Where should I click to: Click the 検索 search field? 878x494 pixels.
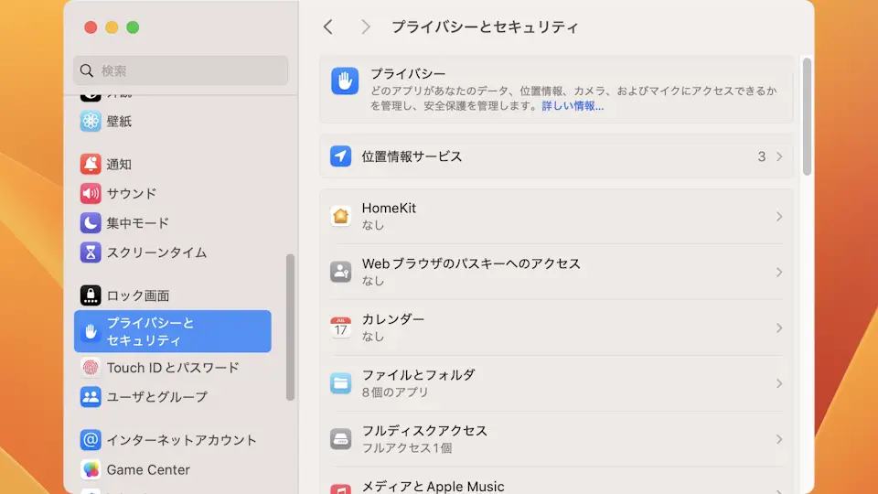pyautogui.click(x=181, y=70)
